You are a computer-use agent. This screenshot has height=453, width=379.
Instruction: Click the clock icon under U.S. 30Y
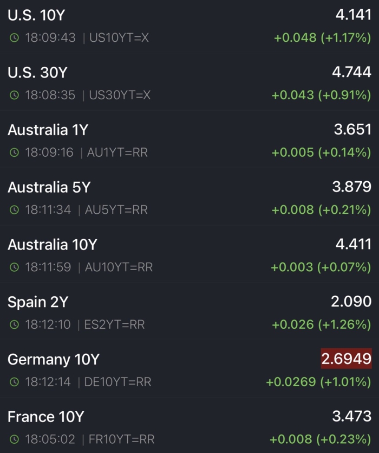(x=14, y=95)
